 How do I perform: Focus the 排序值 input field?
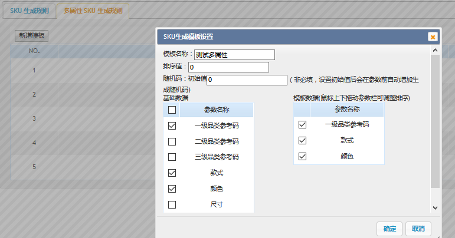tap(228, 67)
